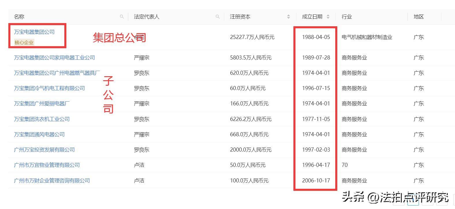
Task: Click on 万宝集团洗衣机工业公司 link
Action: [42, 119]
